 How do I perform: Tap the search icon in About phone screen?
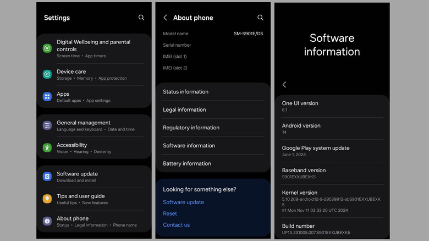click(x=260, y=18)
